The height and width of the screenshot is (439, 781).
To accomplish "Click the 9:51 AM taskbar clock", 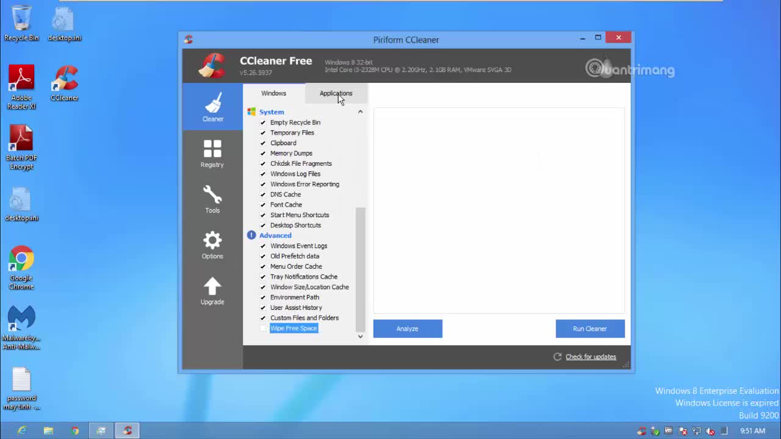I will (752, 431).
